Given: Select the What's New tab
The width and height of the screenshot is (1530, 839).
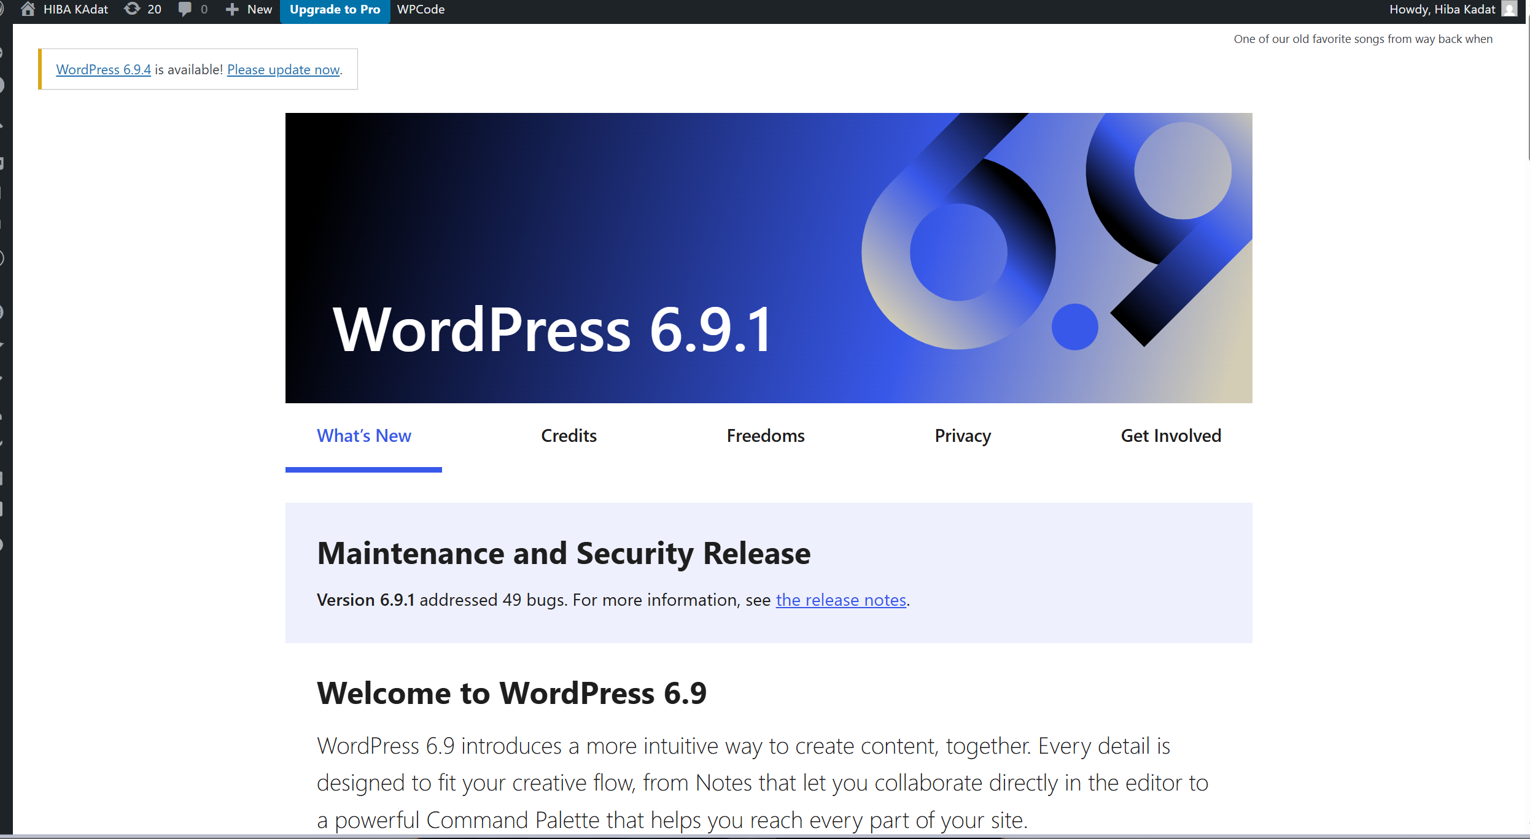Looking at the screenshot, I should pos(363,436).
